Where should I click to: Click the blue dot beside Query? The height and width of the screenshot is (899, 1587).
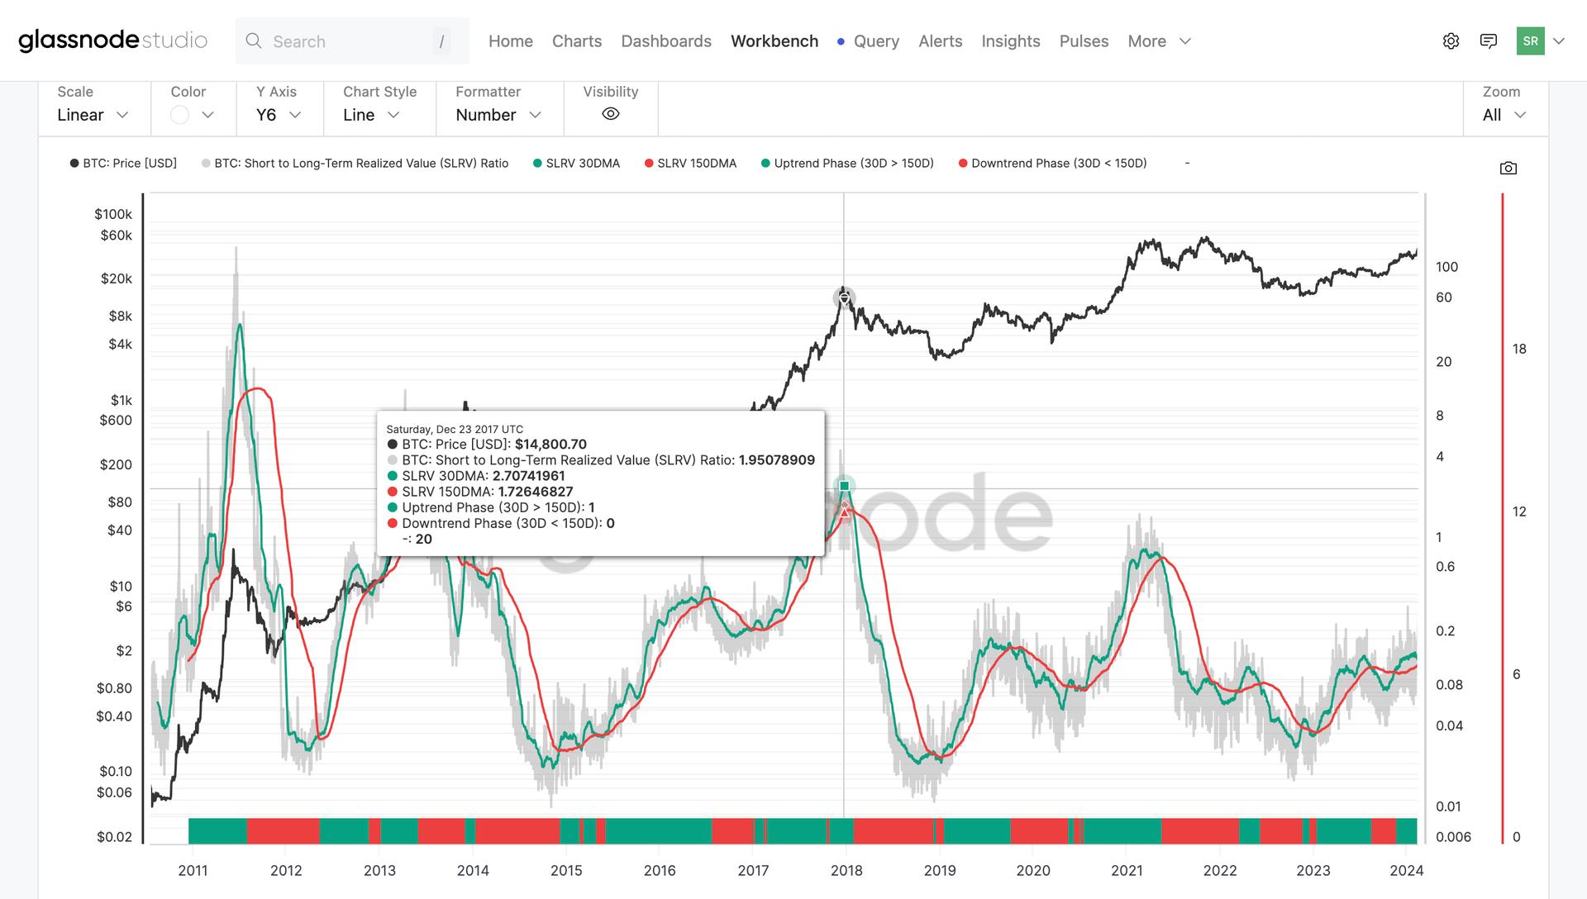[840, 41]
